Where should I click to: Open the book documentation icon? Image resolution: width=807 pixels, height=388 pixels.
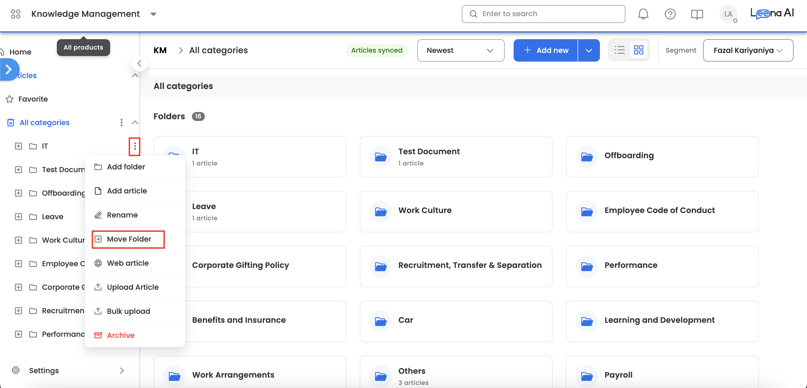click(697, 14)
